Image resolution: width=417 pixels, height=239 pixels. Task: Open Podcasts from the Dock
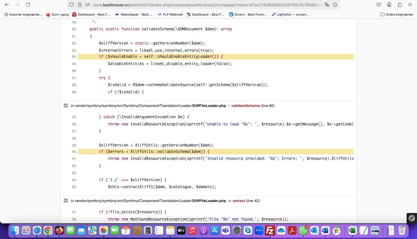point(204,230)
